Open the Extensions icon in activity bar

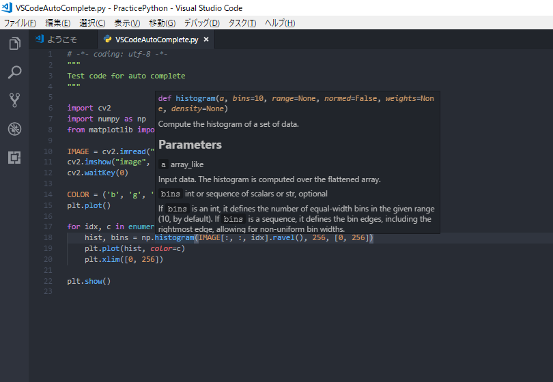pyautogui.click(x=14, y=158)
